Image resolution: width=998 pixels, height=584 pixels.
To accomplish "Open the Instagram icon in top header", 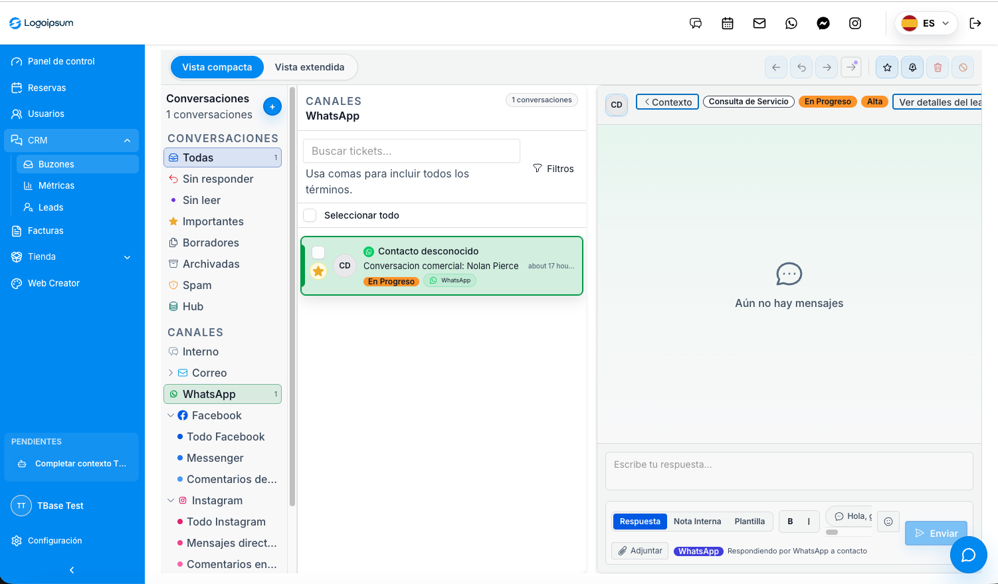I will (x=855, y=23).
